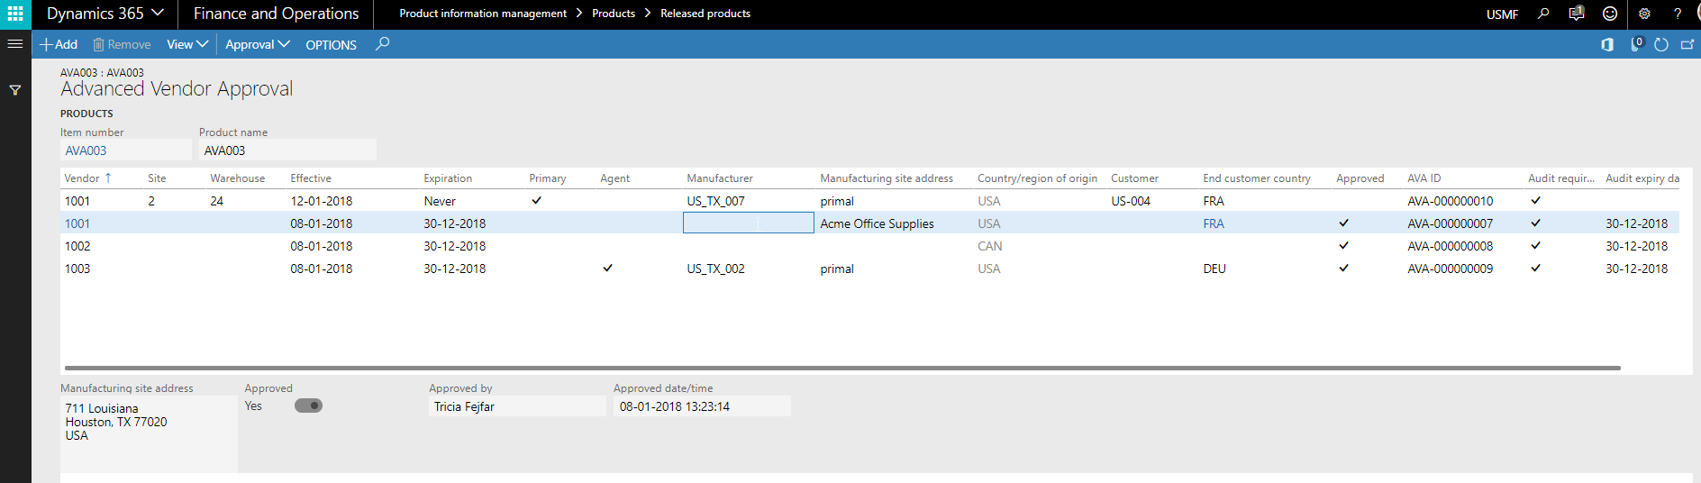This screenshot has height=483, width=1701.
Task: Click the CAN country of origin cell
Action: [x=989, y=246]
